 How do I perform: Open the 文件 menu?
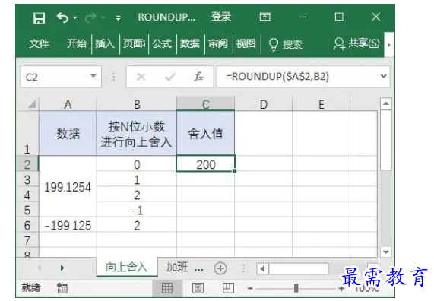[x=39, y=43]
